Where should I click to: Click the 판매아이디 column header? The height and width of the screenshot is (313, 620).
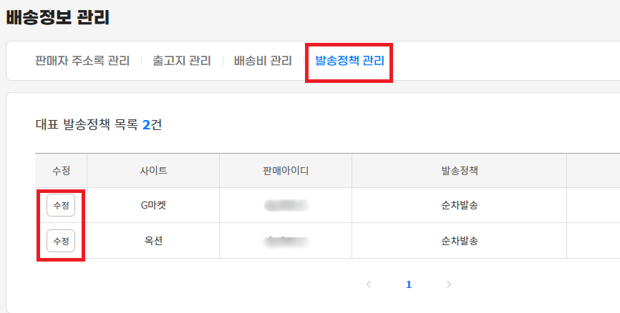pos(286,171)
